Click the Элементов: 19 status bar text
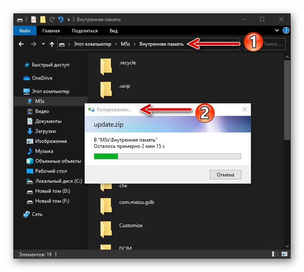 pyautogui.click(x=35, y=255)
